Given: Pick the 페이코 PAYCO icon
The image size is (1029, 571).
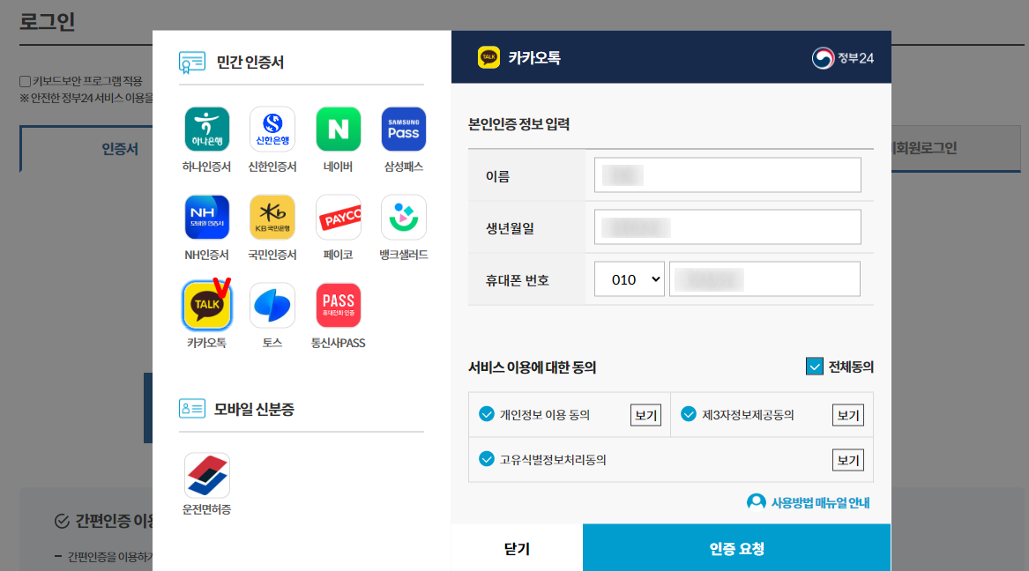Looking at the screenshot, I should point(338,217).
